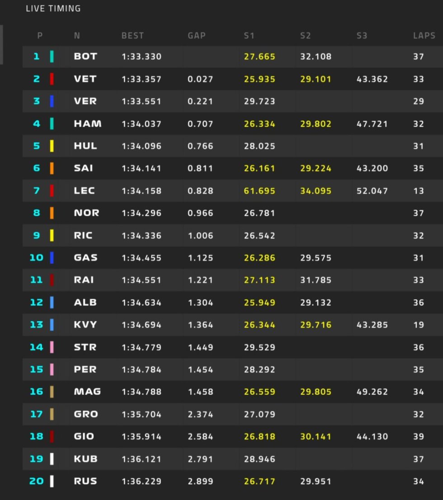Click position number 20 for RUS
The width and height of the screenshot is (443, 500).
pos(36,481)
